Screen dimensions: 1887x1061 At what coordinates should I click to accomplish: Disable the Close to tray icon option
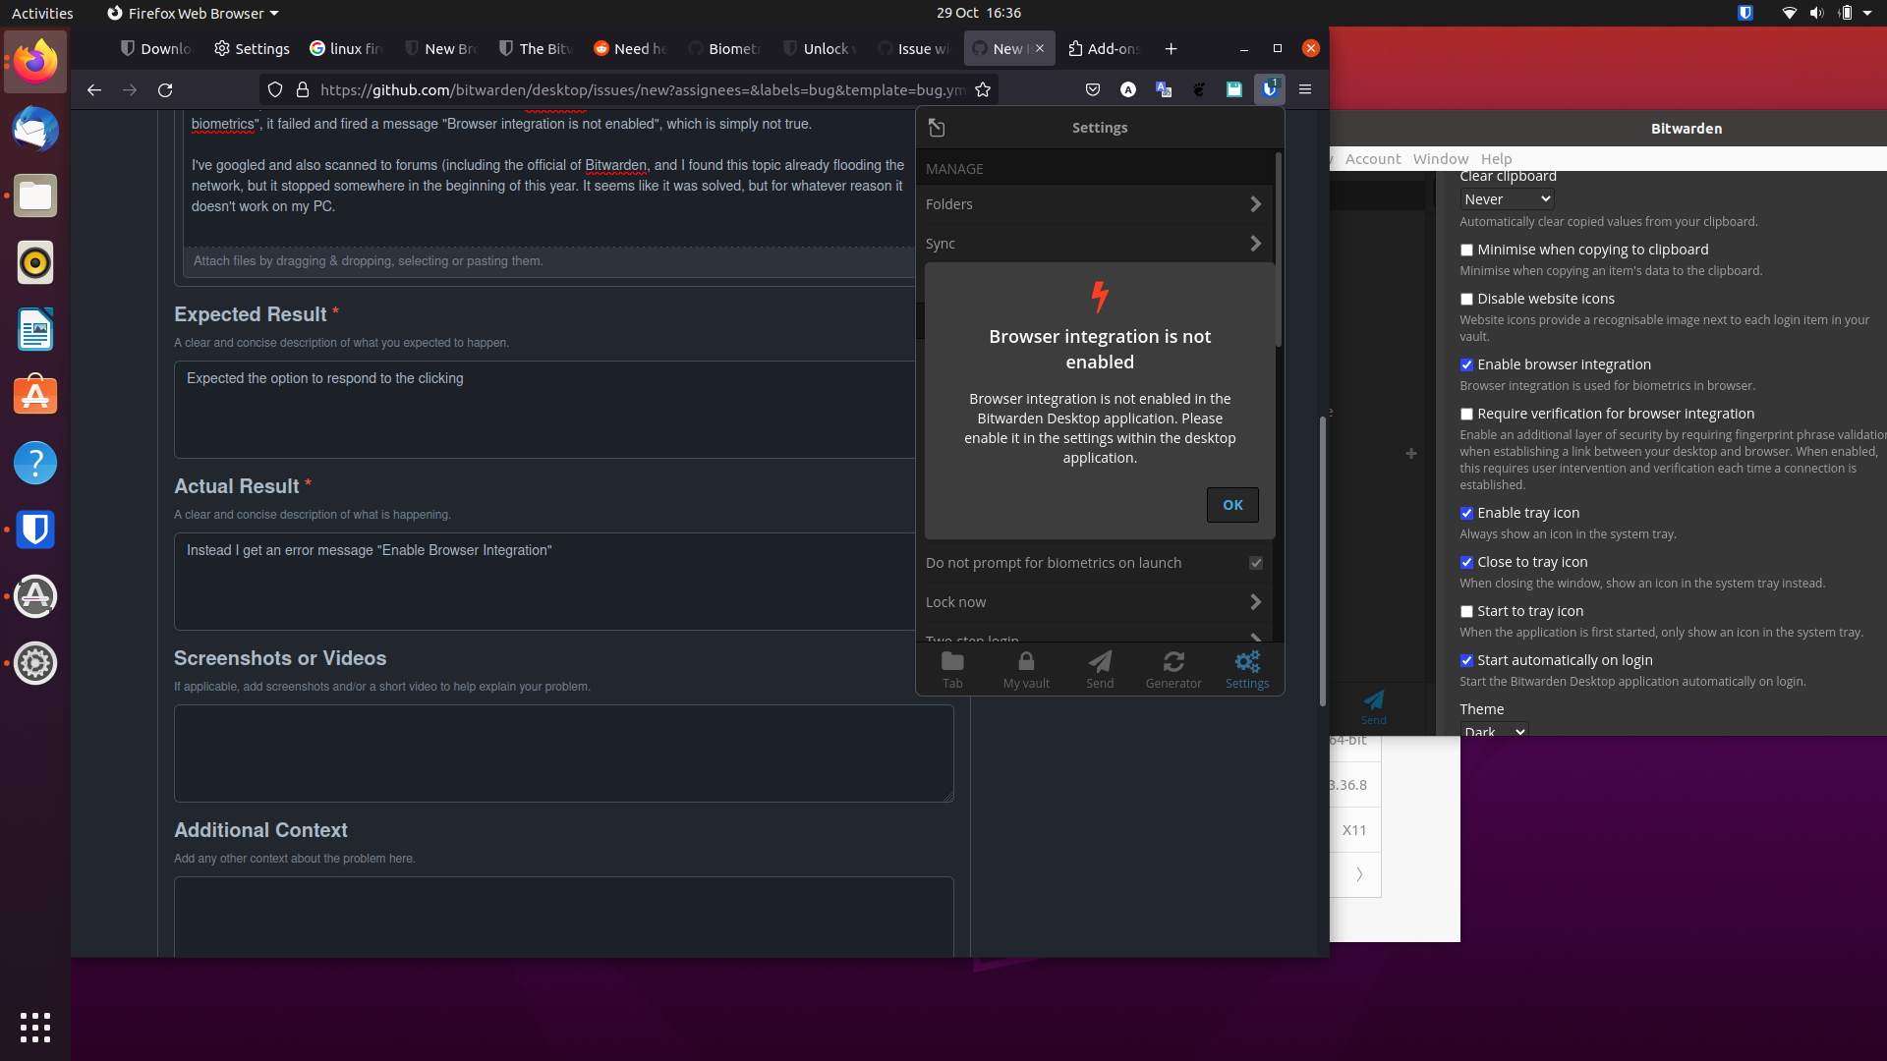pos(1466,563)
